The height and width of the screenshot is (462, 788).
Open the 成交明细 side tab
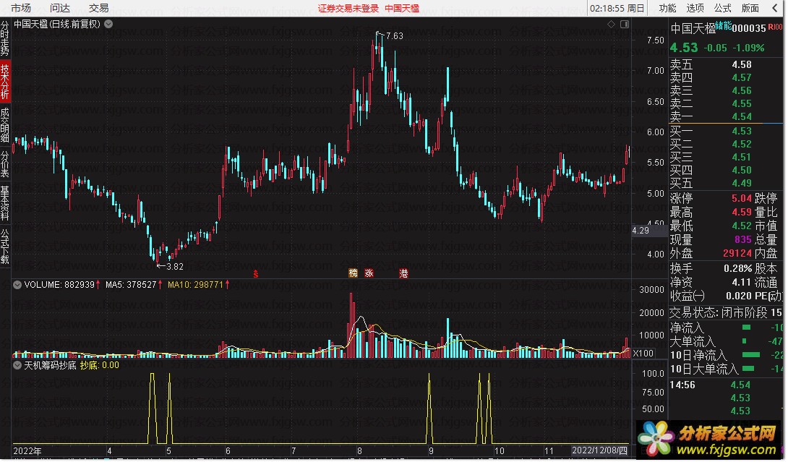(5, 125)
